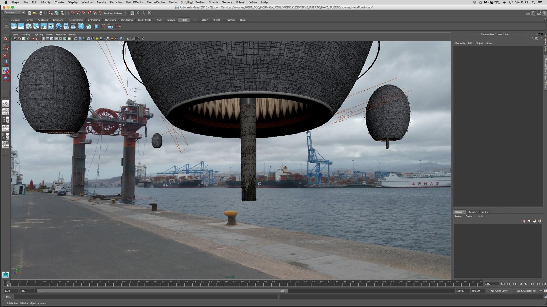Open the No Anim Layer dropdown arrow
This screenshot has width=547, height=307.
click(x=487, y=291)
